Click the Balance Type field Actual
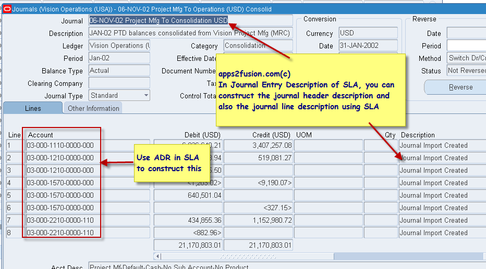Screen dimensions: 486x269 coord(119,70)
